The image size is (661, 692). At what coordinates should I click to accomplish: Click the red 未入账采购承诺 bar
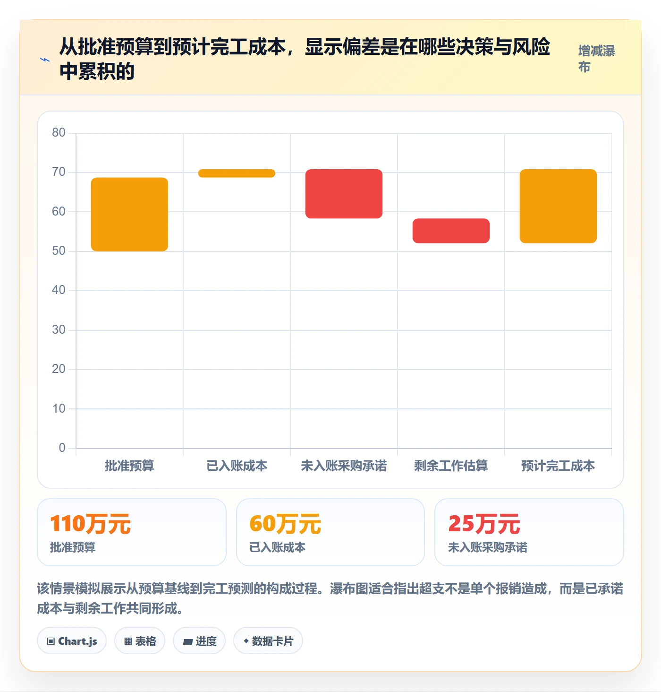click(344, 194)
